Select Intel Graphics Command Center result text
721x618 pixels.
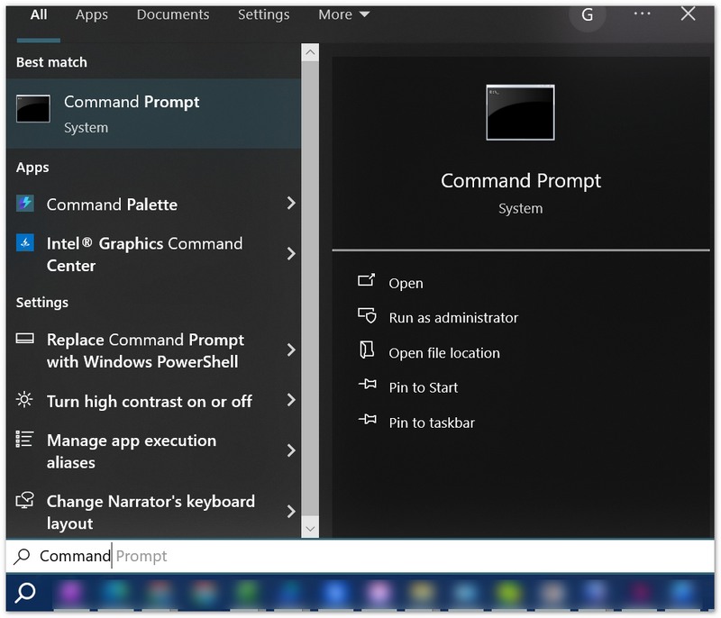[144, 254]
